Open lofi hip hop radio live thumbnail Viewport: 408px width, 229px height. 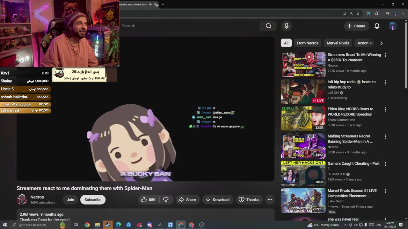[303, 92]
